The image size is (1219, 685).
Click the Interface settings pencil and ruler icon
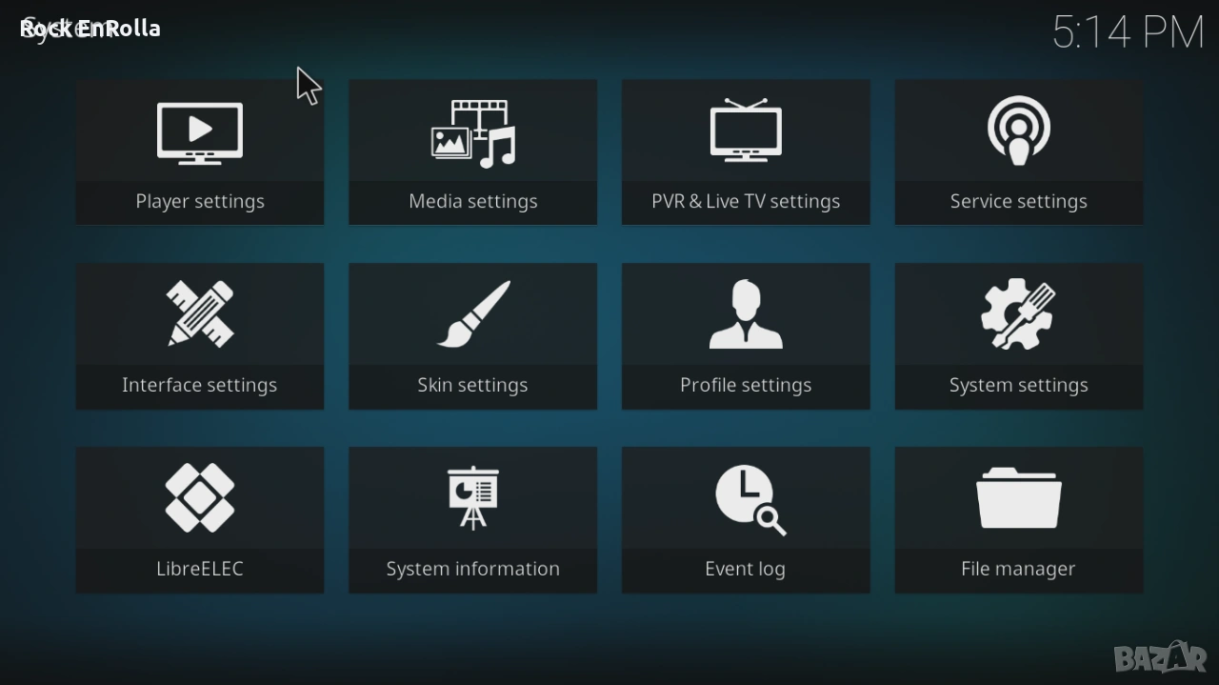coord(200,314)
